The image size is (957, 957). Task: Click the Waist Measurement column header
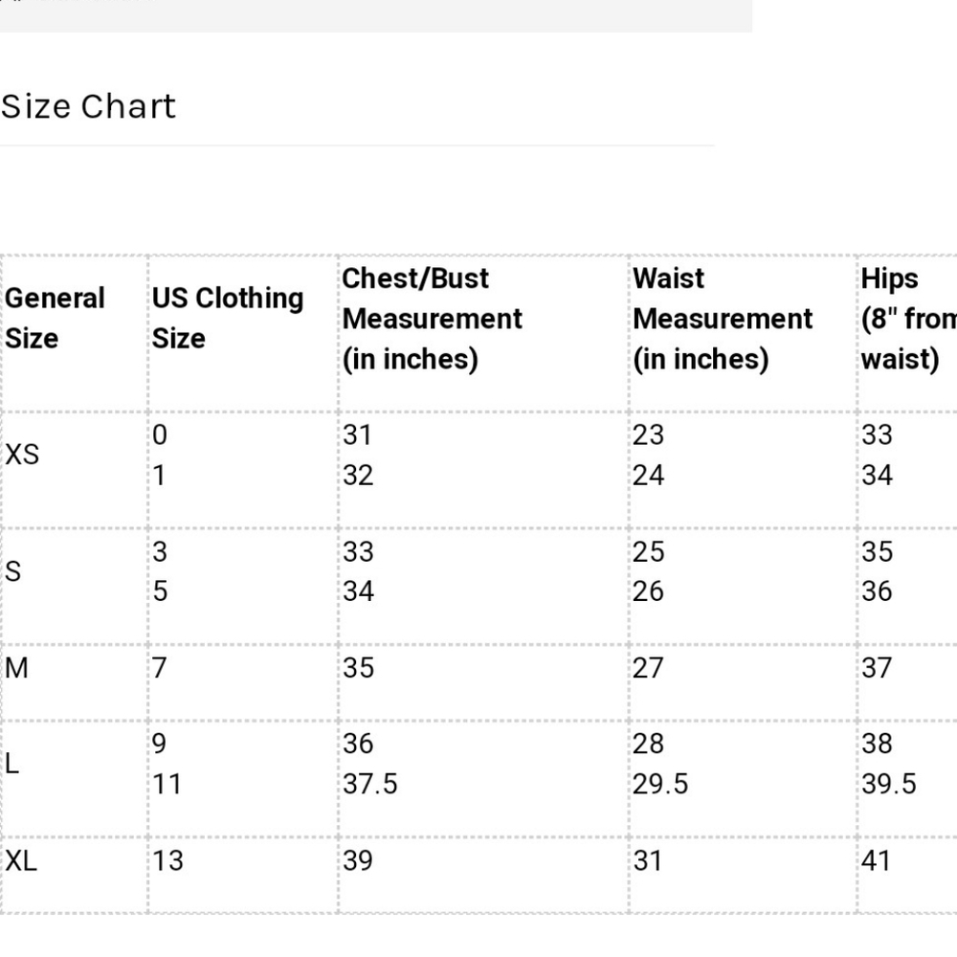(723, 319)
